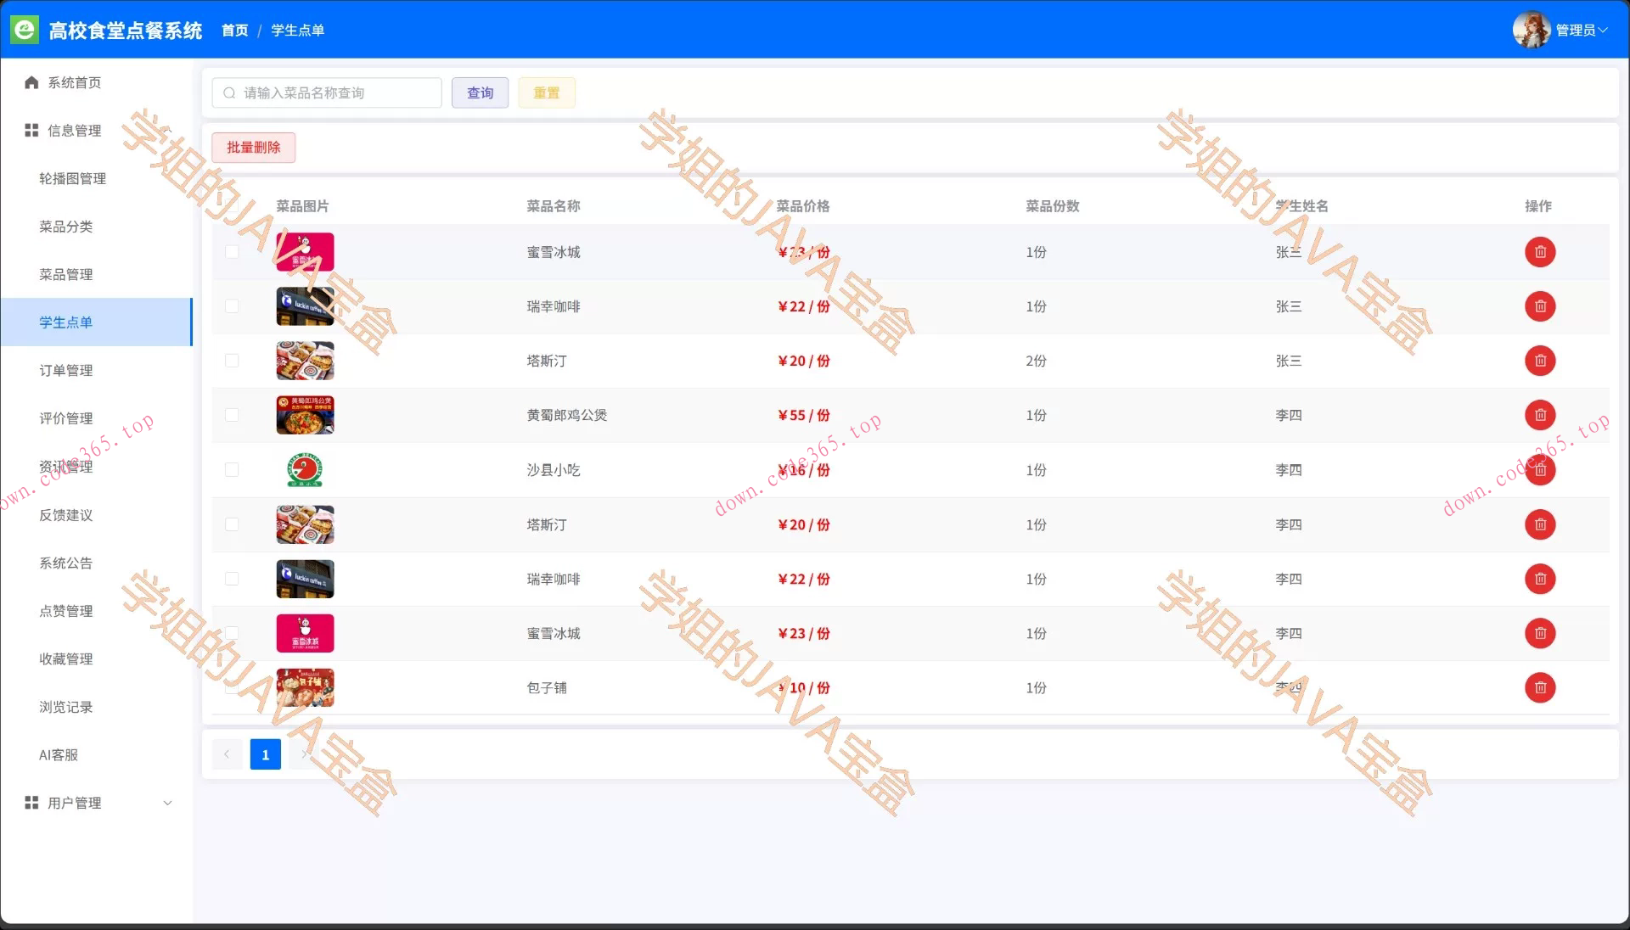Delete the 塔斯汀 2份 order row
Viewport: 1630px width, 930px height.
pos(1540,361)
